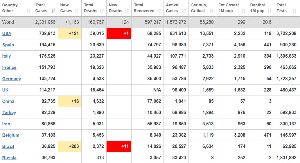Viewport: 300px width, 163px height.
Task: Select Germany total tests 1,728,357
Action: [x=286, y=78]
